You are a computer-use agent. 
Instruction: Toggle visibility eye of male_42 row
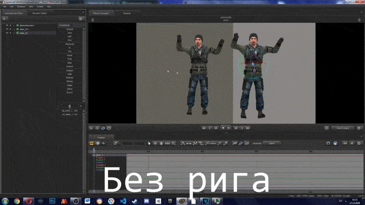pyautogui.click(x=7, y=33)
